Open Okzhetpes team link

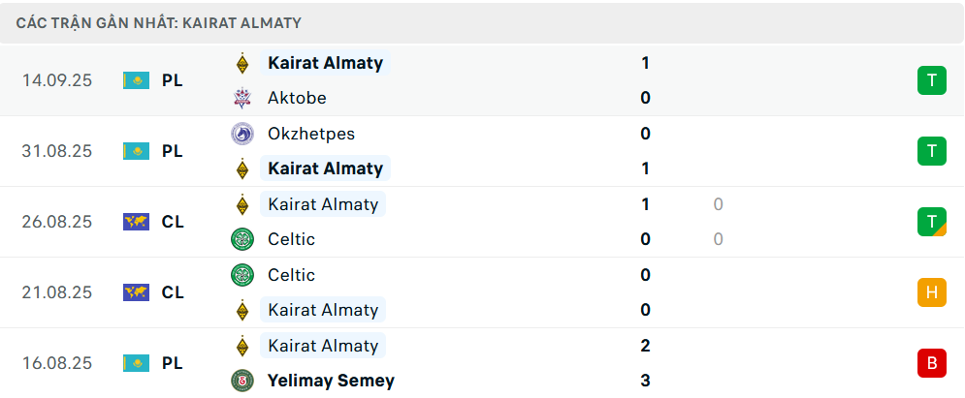pyautogui.click(x=311, y=134)
